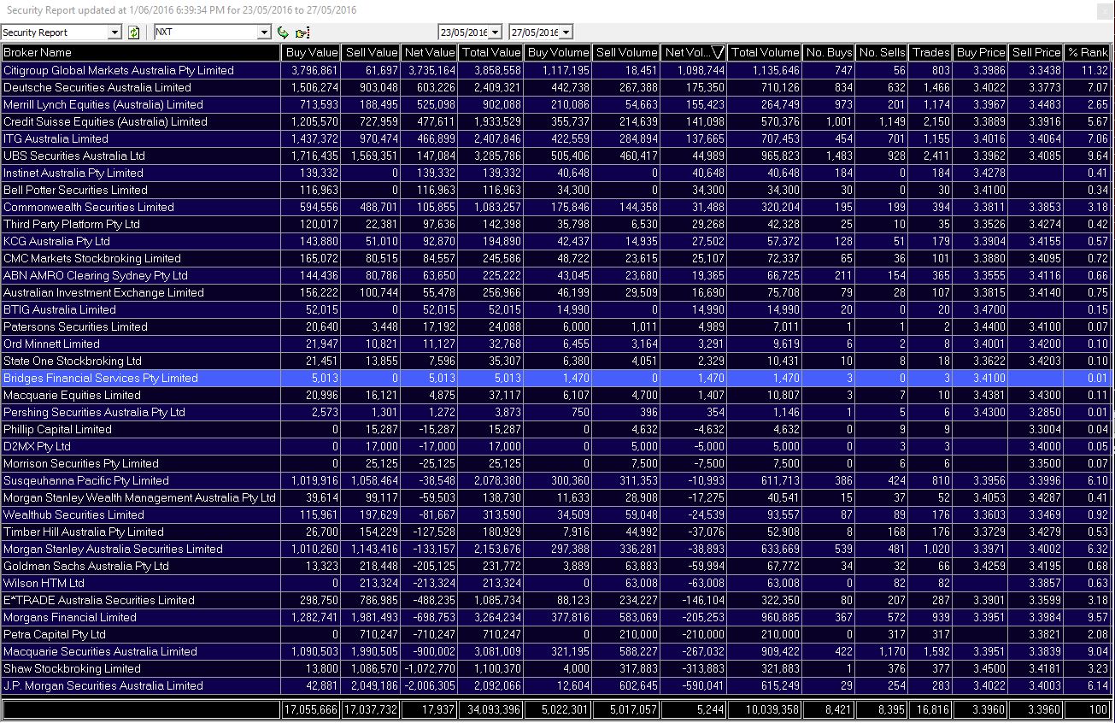Sort by the % Rank column header
Image resolution: width=1115 pixels, height=723 pixels.
coord(1087,53)
